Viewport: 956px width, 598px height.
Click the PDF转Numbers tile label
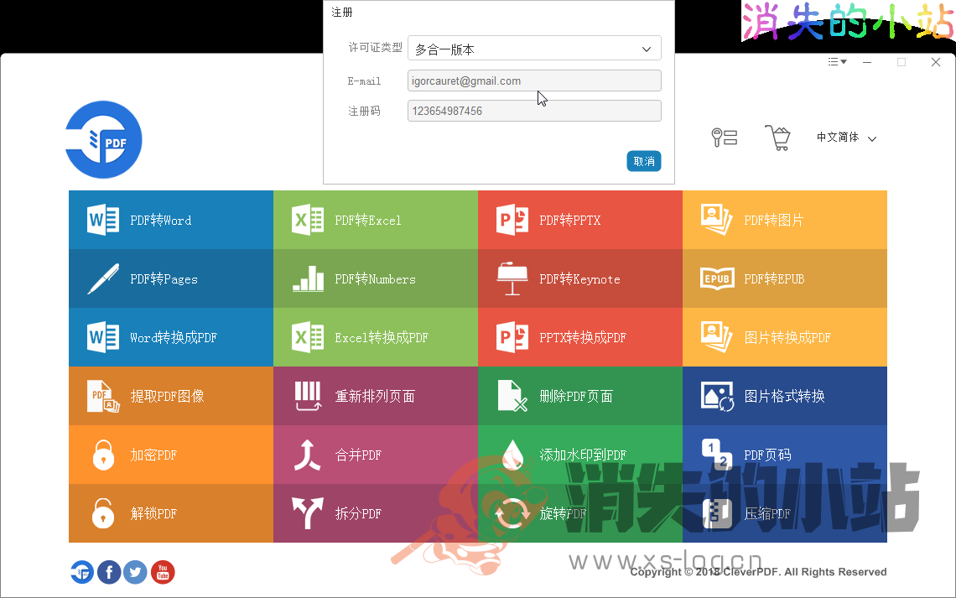(x=376, y=279)
